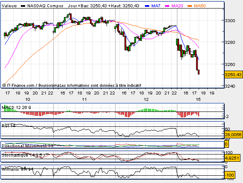The image size is (243, 183).
Task: Click the yellow Stochastique value tag 4,9251
Action: point(232,158)
